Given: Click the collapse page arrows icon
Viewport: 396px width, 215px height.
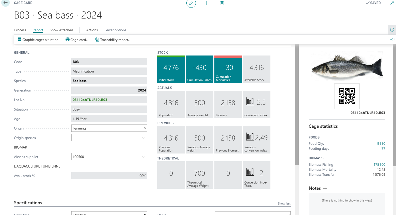Looking at the screenshot, I should pyautogui.click(x=392, y=3).
